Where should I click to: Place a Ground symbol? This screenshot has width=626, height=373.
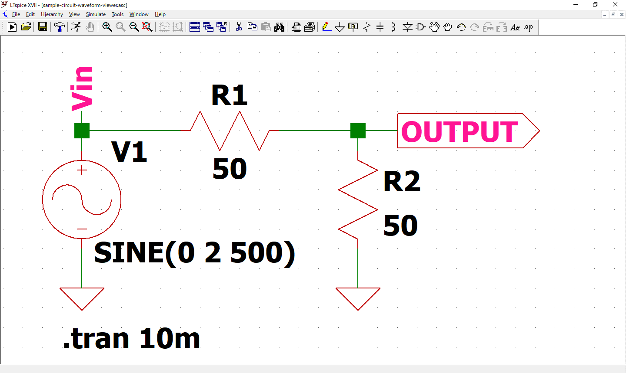pyautogui.click(x=340, y=27)
